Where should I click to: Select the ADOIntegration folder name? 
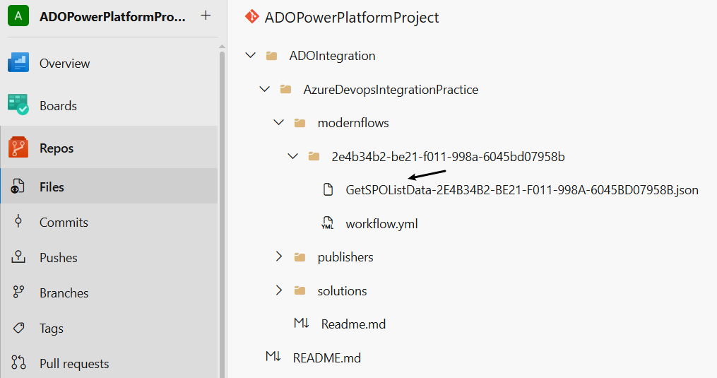333,56
